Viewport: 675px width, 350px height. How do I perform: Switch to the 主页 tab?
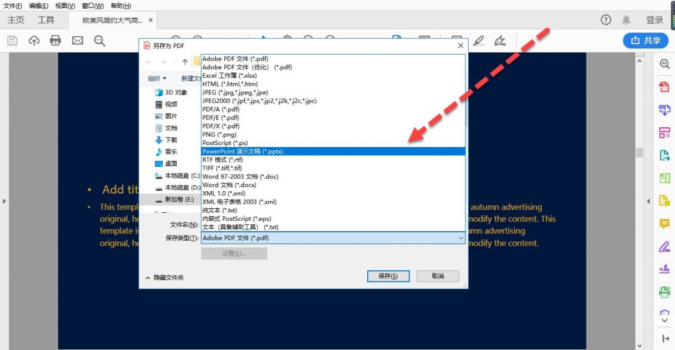click(x=16, y=20)
